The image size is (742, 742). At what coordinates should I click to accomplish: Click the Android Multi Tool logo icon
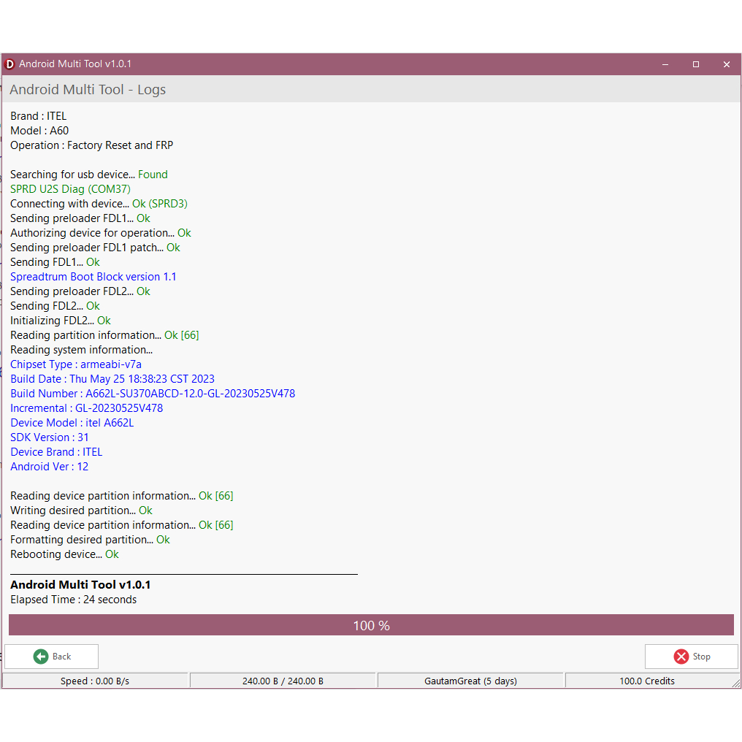(x=10, y=64)
